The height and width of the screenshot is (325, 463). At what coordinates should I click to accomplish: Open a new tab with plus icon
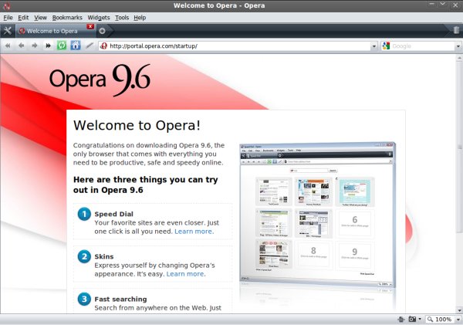102,31
